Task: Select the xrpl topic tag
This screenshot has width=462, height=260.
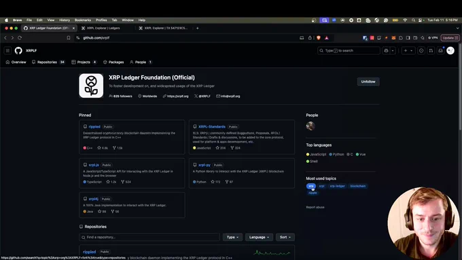Action: 321,186
